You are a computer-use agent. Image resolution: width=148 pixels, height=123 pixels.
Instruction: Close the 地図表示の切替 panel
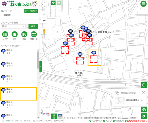point(143,92)
